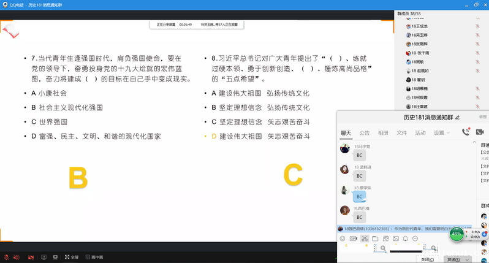The image size is (489, 263).
Task: Open the GIF sticker panel
Action: [x=354, y=238]
